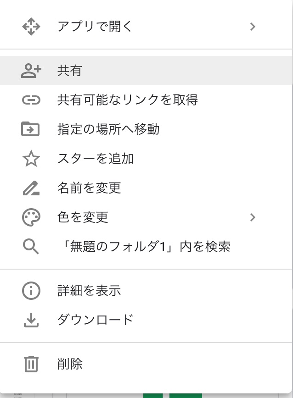Click the download arrow icon
The width and height of the screenshot is (293, 398).
click(31, 320)
